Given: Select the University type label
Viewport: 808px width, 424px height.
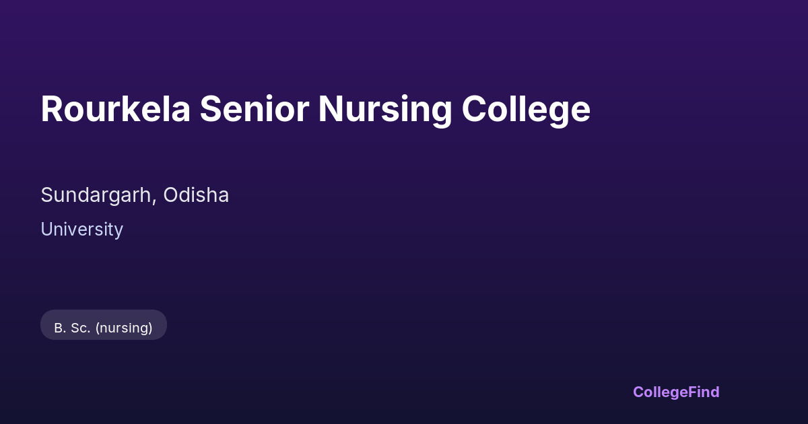Looking at the screenshot, I should tap(81, 229).
